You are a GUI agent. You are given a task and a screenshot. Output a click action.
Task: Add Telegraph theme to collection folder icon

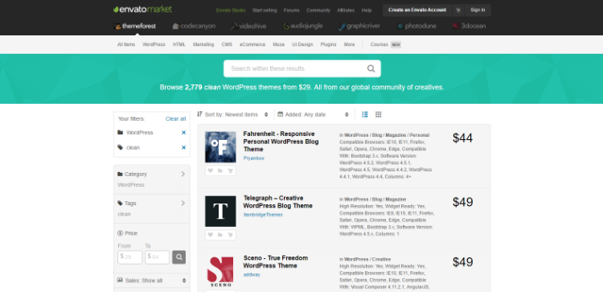(x=220, y=235)
